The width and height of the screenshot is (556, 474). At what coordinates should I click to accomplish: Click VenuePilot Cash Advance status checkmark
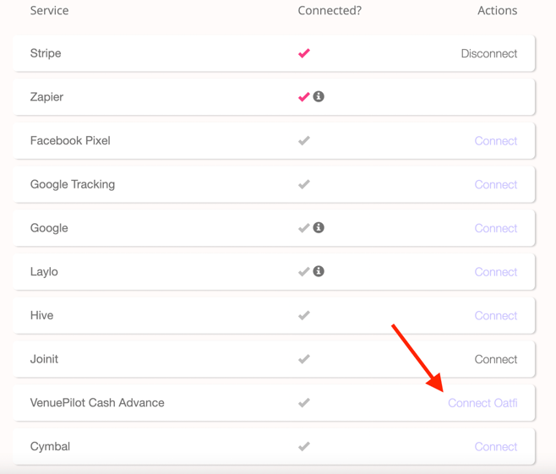[x=304, y=403]
